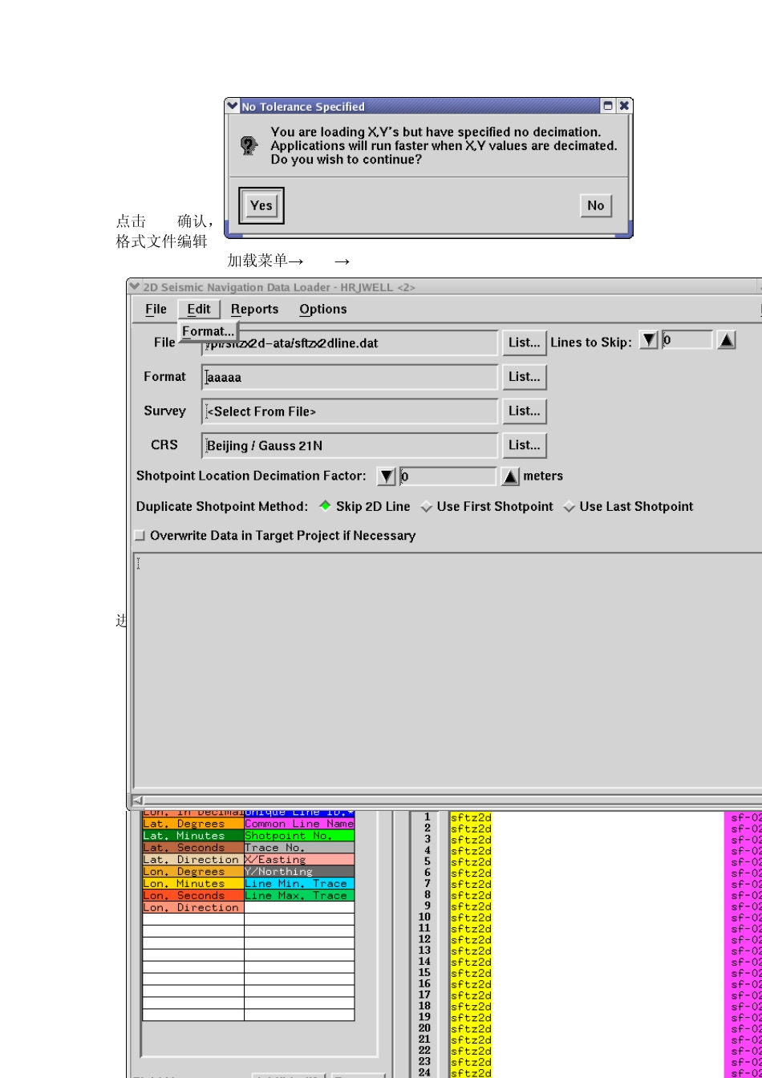Maximize the No Tolerance Specified dialog
Image resolution: width=762 pixels, height=1078 pixels.
(x=608, y=106)
